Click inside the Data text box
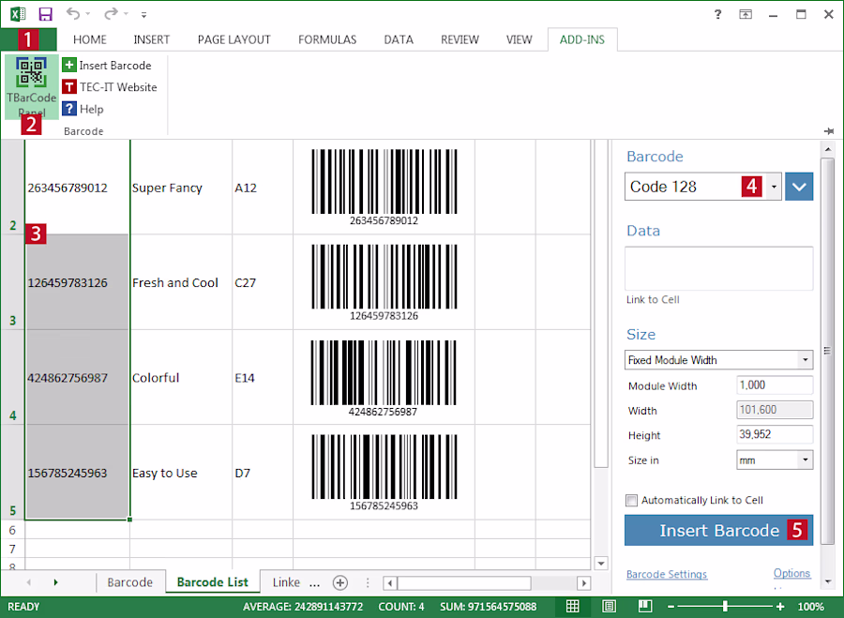 718,268
